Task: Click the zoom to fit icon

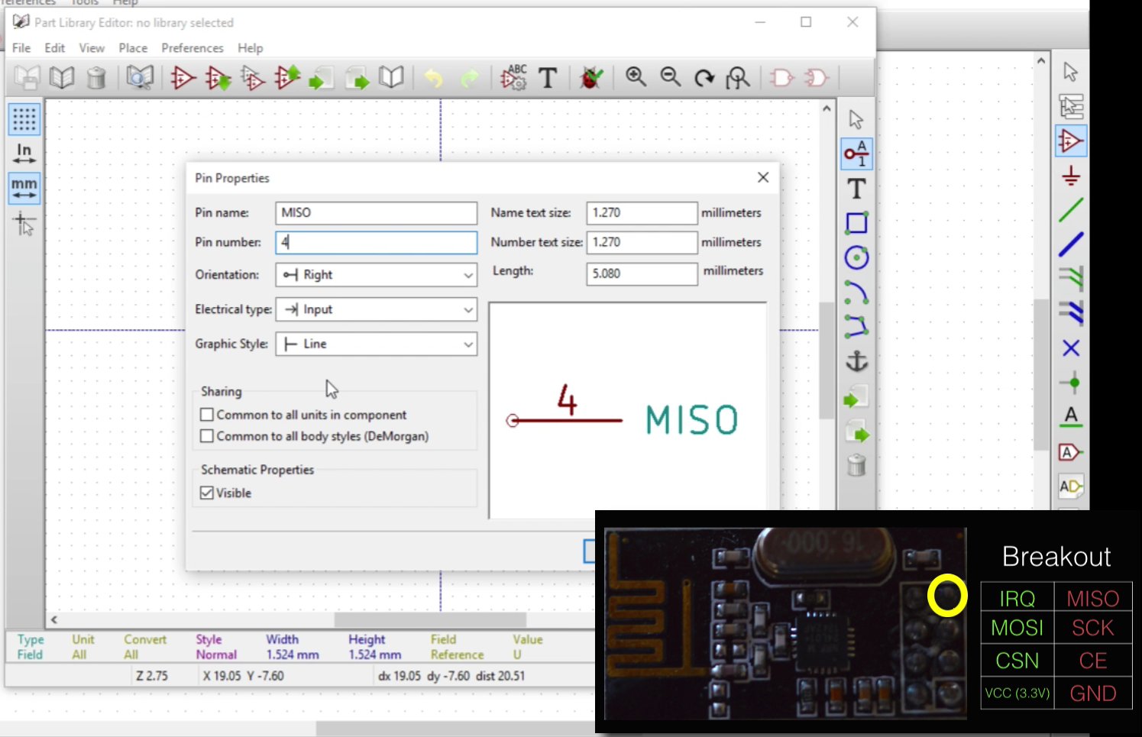Action: click(x=738, y=77)
